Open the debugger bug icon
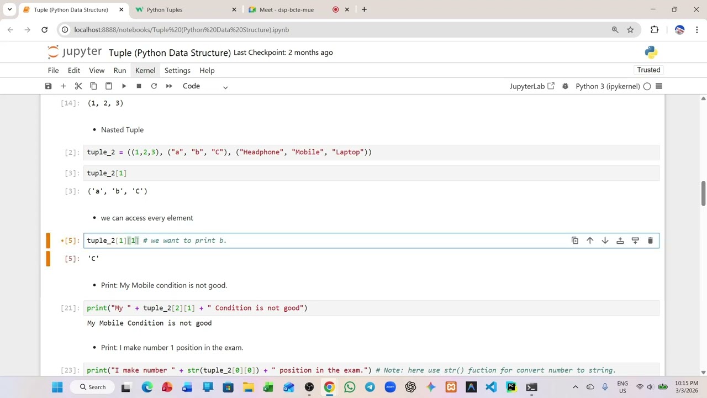707x398 pixels. (565, 86)
